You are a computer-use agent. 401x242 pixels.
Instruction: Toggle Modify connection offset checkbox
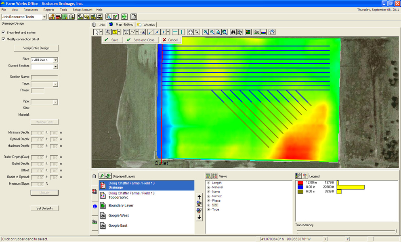point(4,39)
